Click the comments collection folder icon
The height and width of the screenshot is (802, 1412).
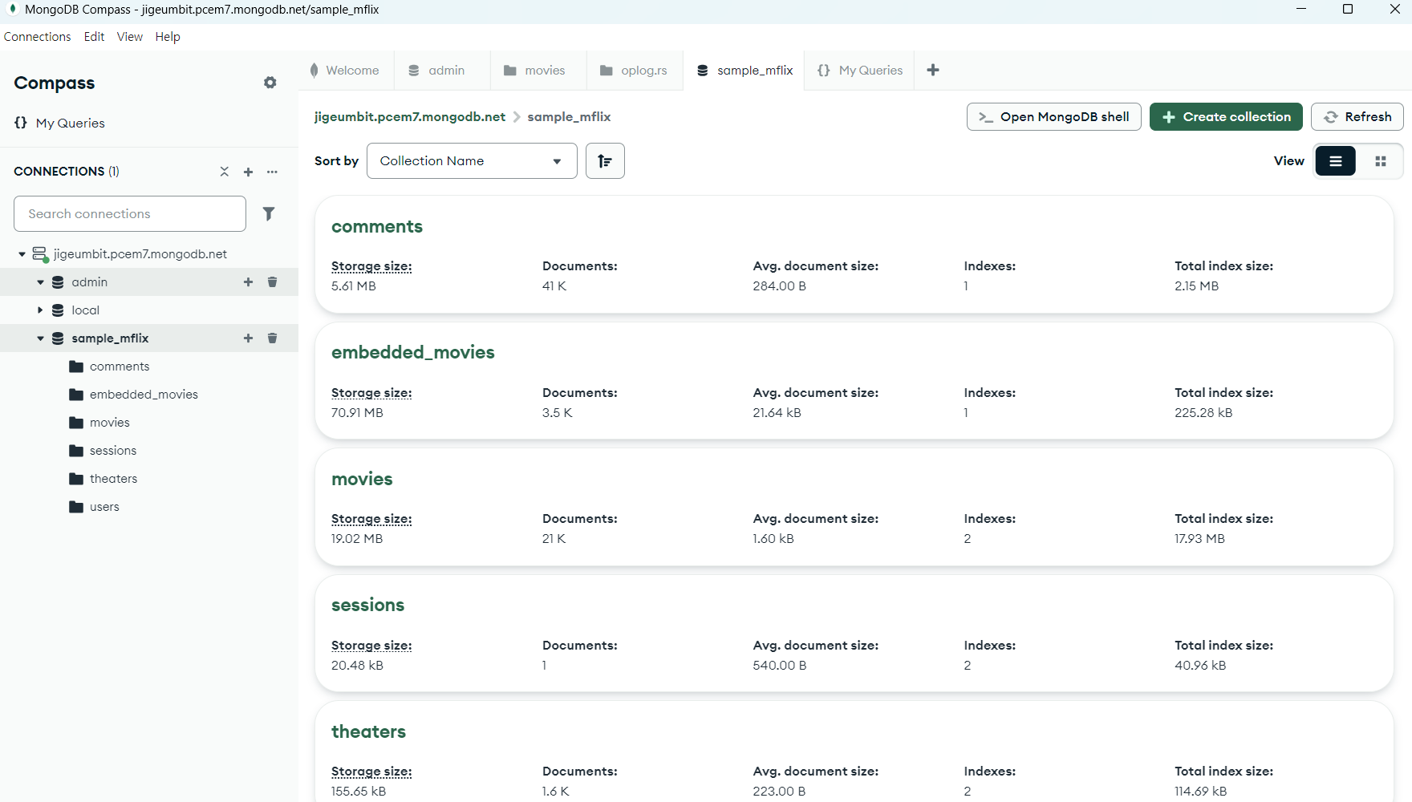click(x=76, y=367)
